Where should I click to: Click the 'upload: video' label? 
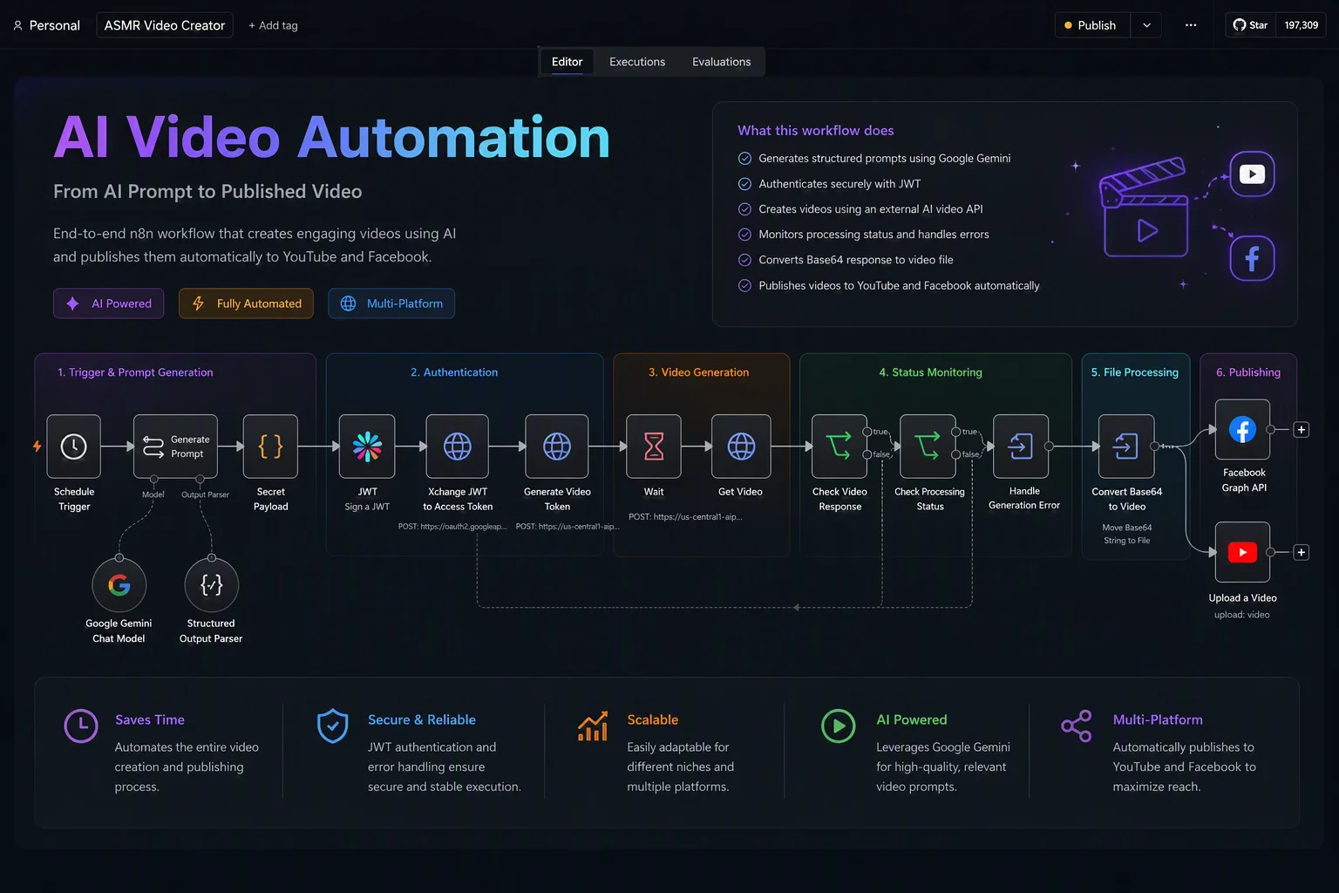pos(1242,615)
